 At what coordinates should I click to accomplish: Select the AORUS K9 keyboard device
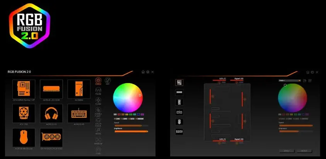(x=79, y=114)
